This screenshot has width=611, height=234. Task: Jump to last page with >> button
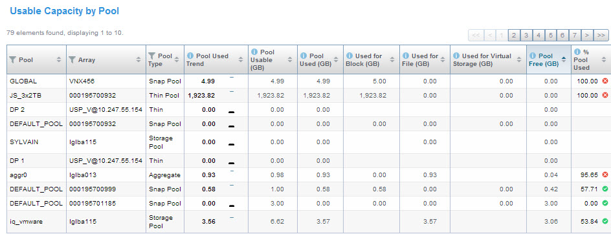point(601,35)
